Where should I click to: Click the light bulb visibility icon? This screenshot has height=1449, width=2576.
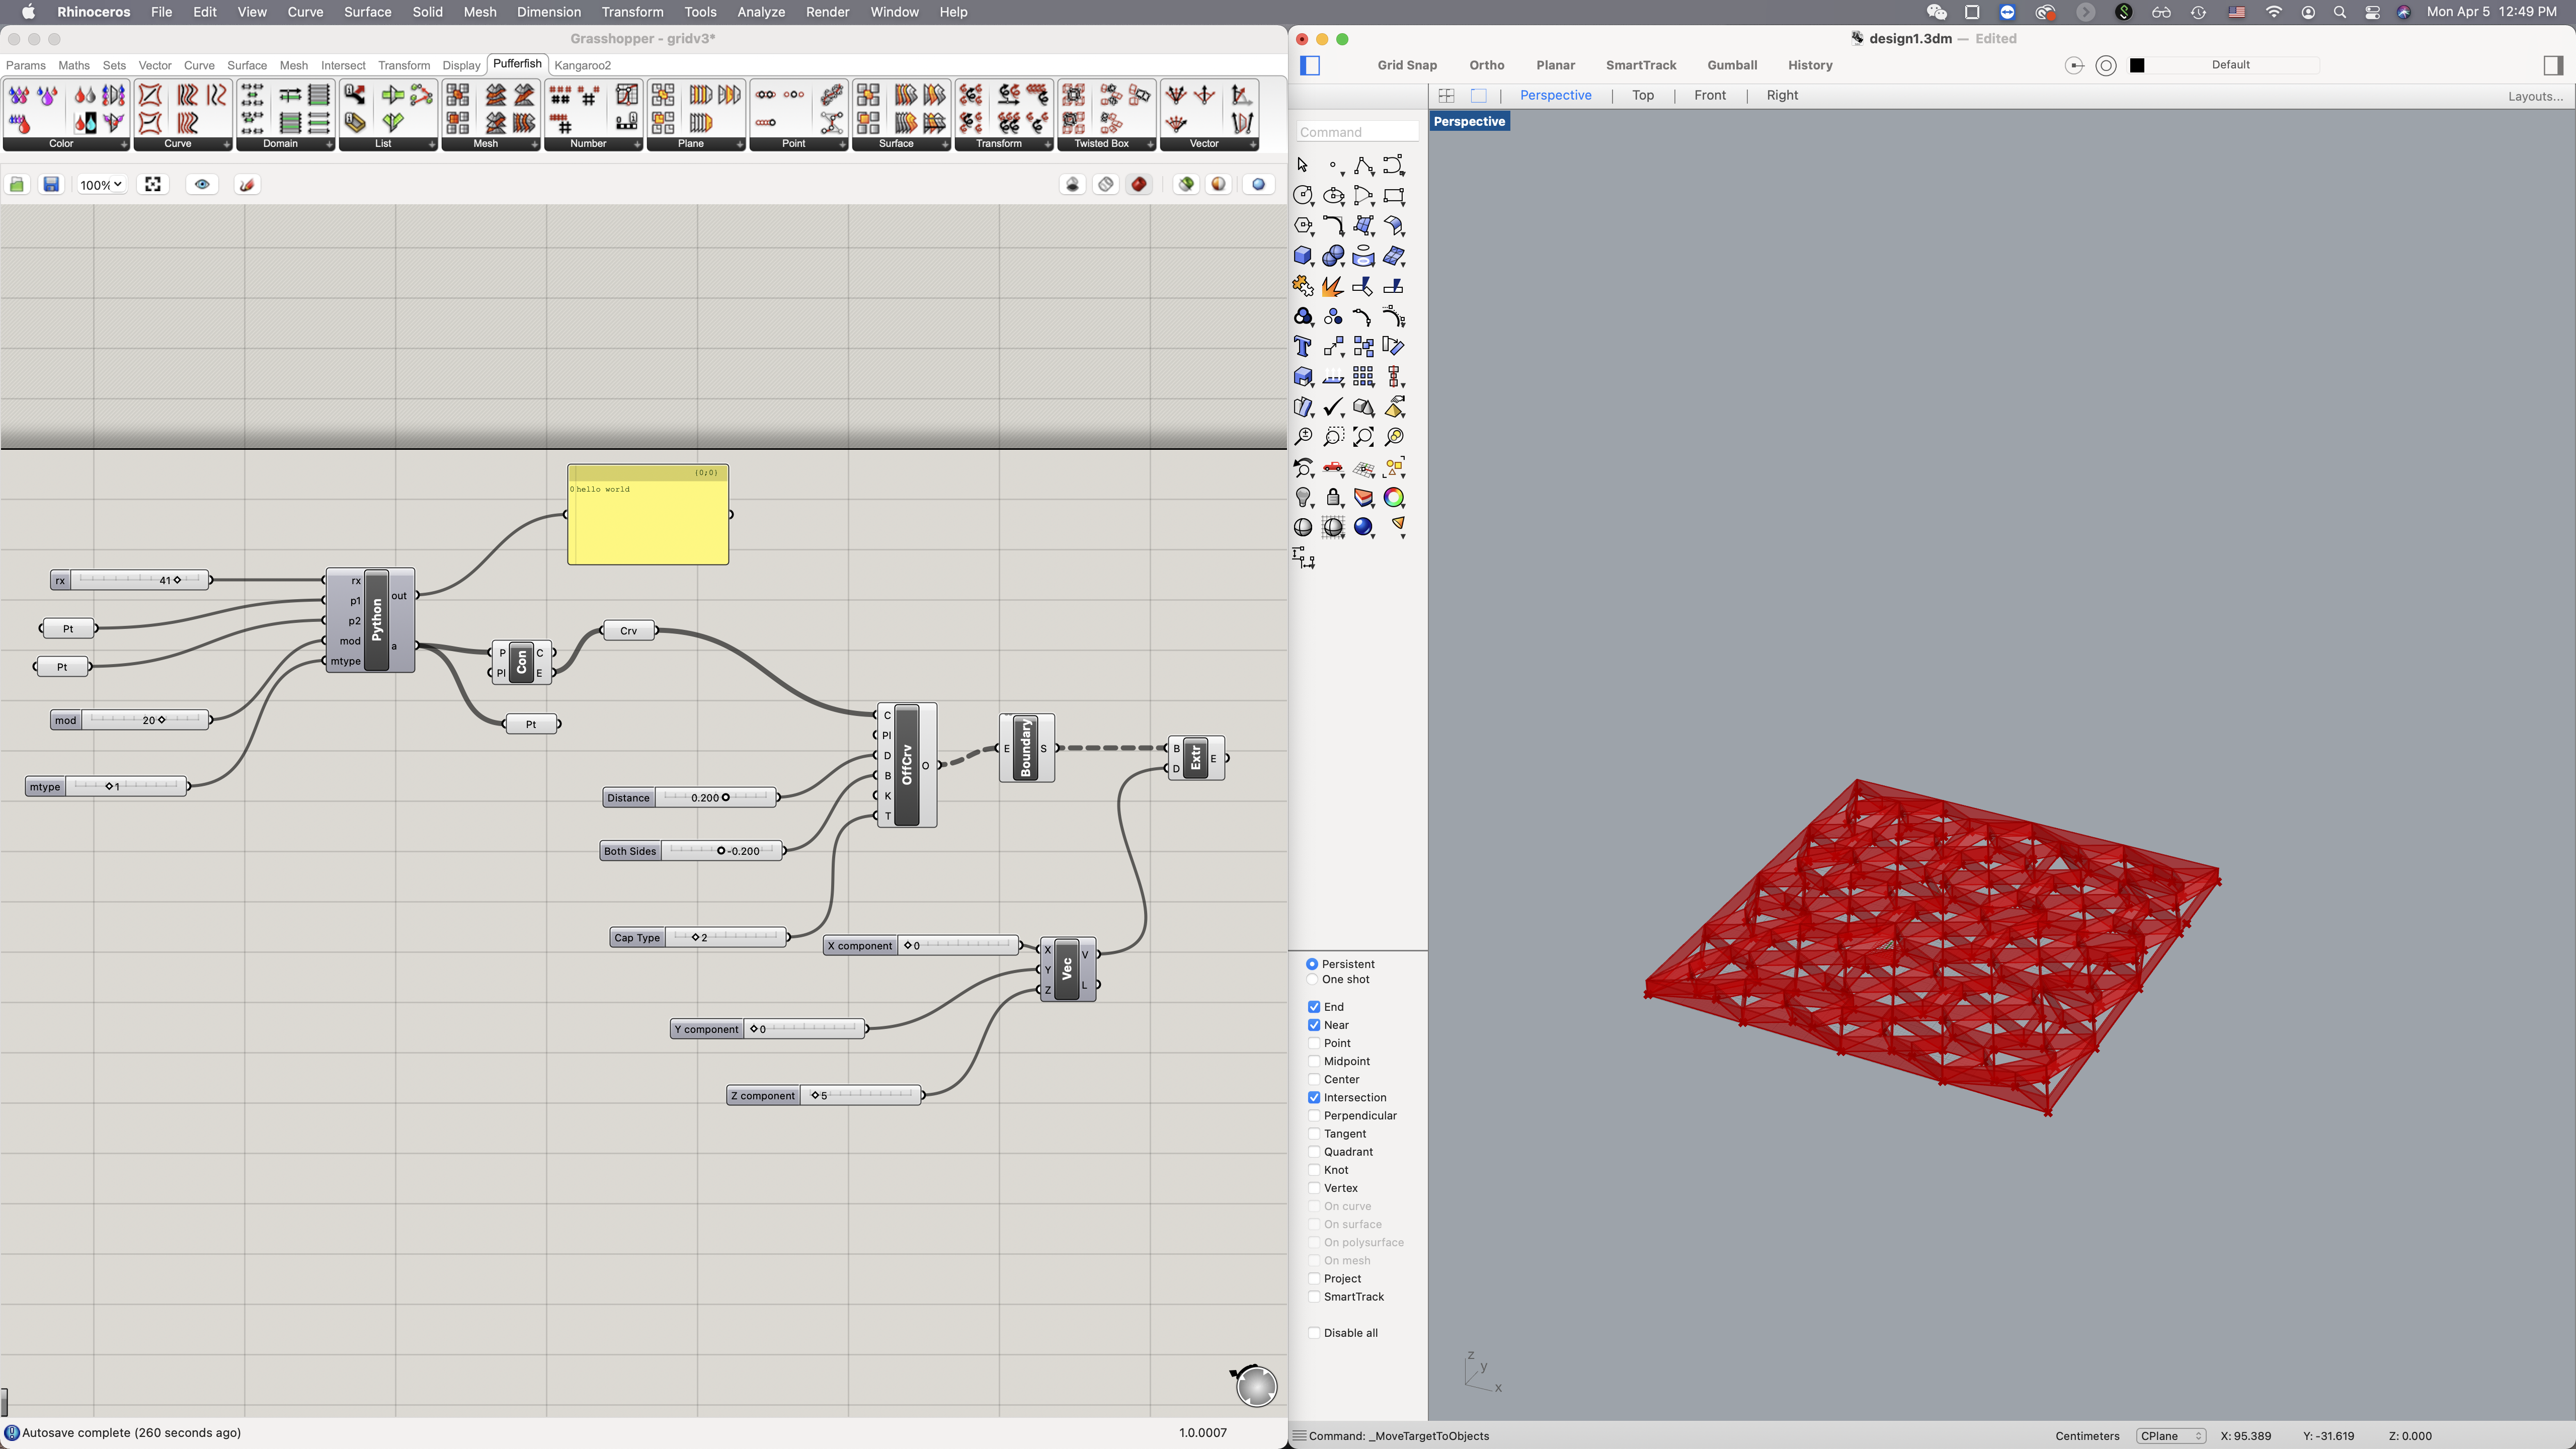click(1303, 497)
